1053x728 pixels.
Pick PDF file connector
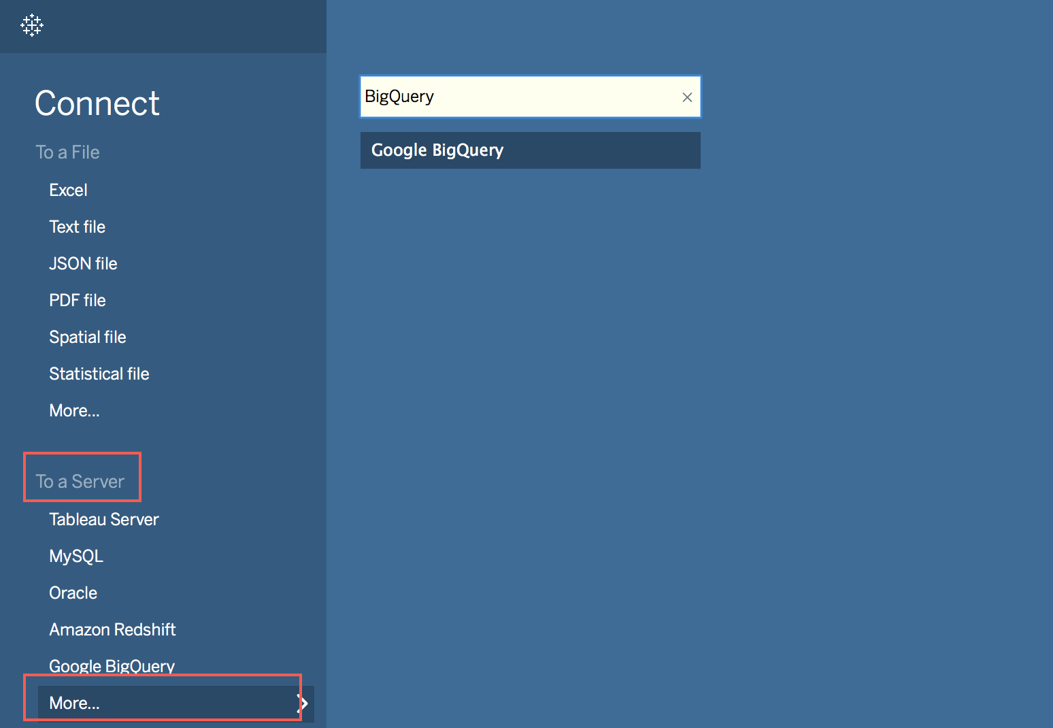77,300
